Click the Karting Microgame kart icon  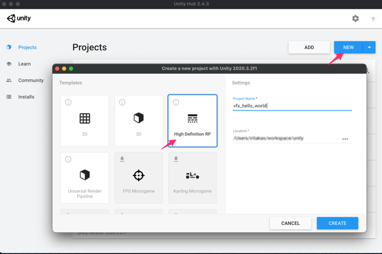(192, 175)
